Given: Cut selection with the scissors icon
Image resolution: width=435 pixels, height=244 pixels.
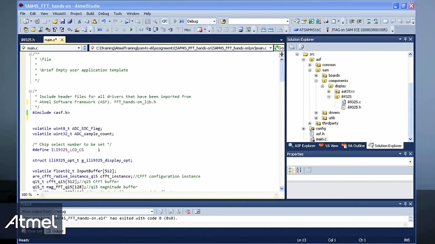Looking at the screenshot, I should 79,21.
